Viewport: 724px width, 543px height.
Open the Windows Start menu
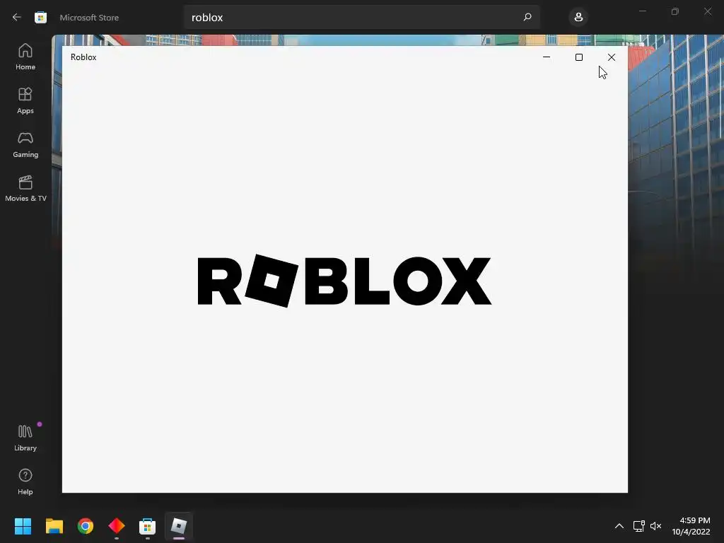tap(23, 526)
